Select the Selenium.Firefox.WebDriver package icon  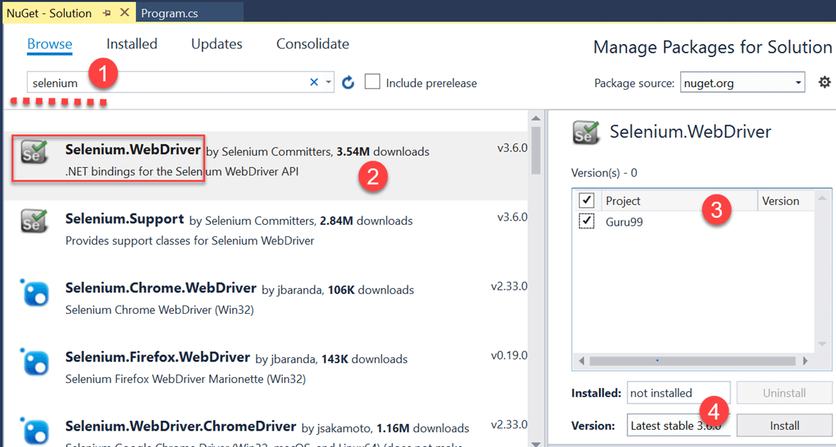[x=35, y=361]
